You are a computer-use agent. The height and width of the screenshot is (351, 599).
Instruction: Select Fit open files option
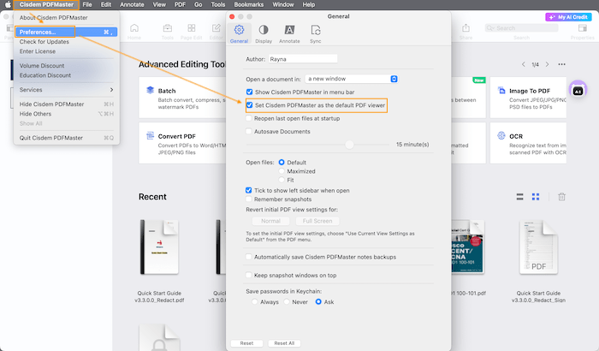click(x=282, y=180)
